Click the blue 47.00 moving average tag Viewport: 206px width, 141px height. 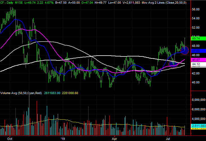click(x=198, y=51)
